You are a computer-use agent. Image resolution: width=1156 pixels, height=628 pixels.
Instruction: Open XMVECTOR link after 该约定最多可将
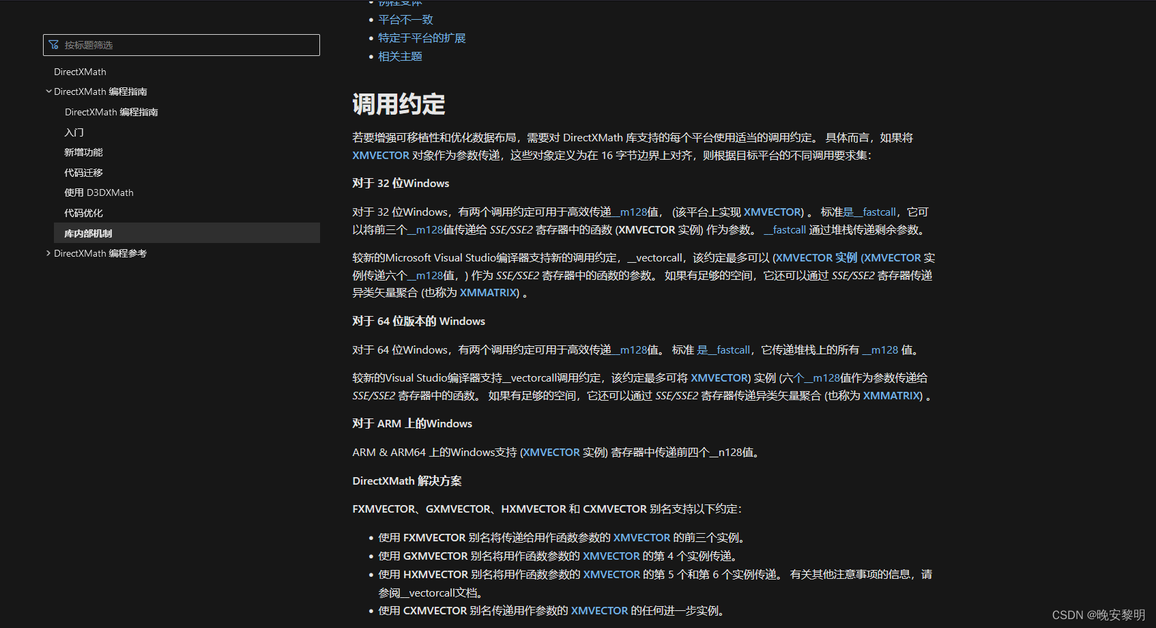click(x=719, y=378)
